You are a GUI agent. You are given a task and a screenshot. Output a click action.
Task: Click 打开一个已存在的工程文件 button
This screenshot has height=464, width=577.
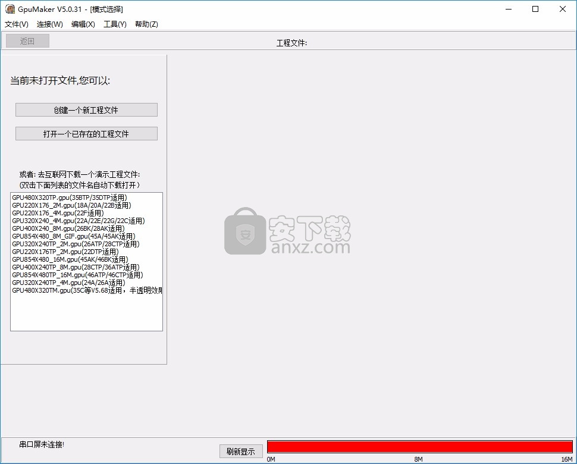coord(86,134)
